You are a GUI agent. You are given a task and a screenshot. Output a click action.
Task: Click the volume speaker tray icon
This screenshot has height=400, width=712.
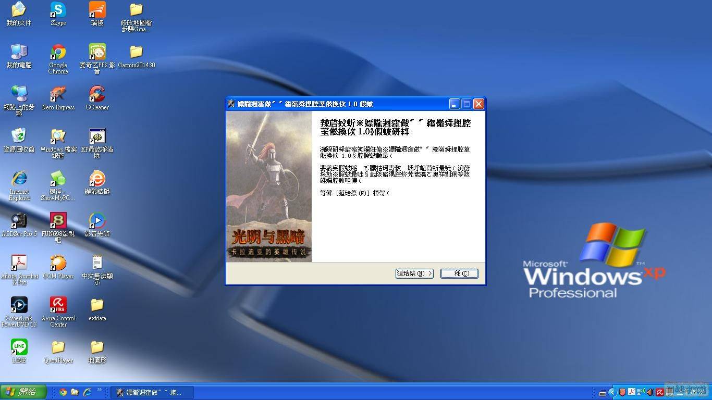coord(649,392)
